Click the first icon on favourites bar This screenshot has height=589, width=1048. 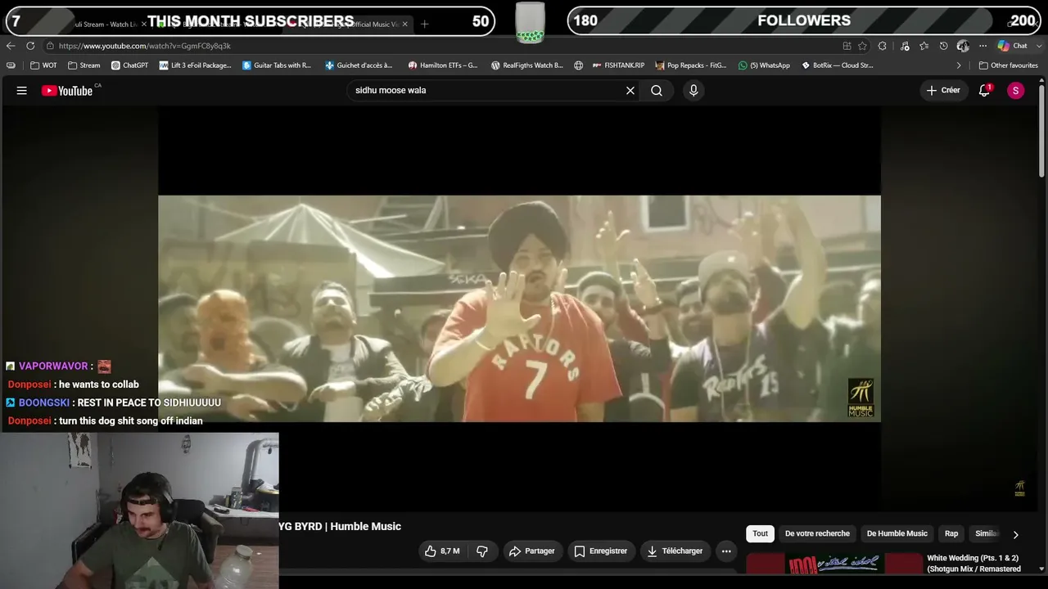coord(11,65)
